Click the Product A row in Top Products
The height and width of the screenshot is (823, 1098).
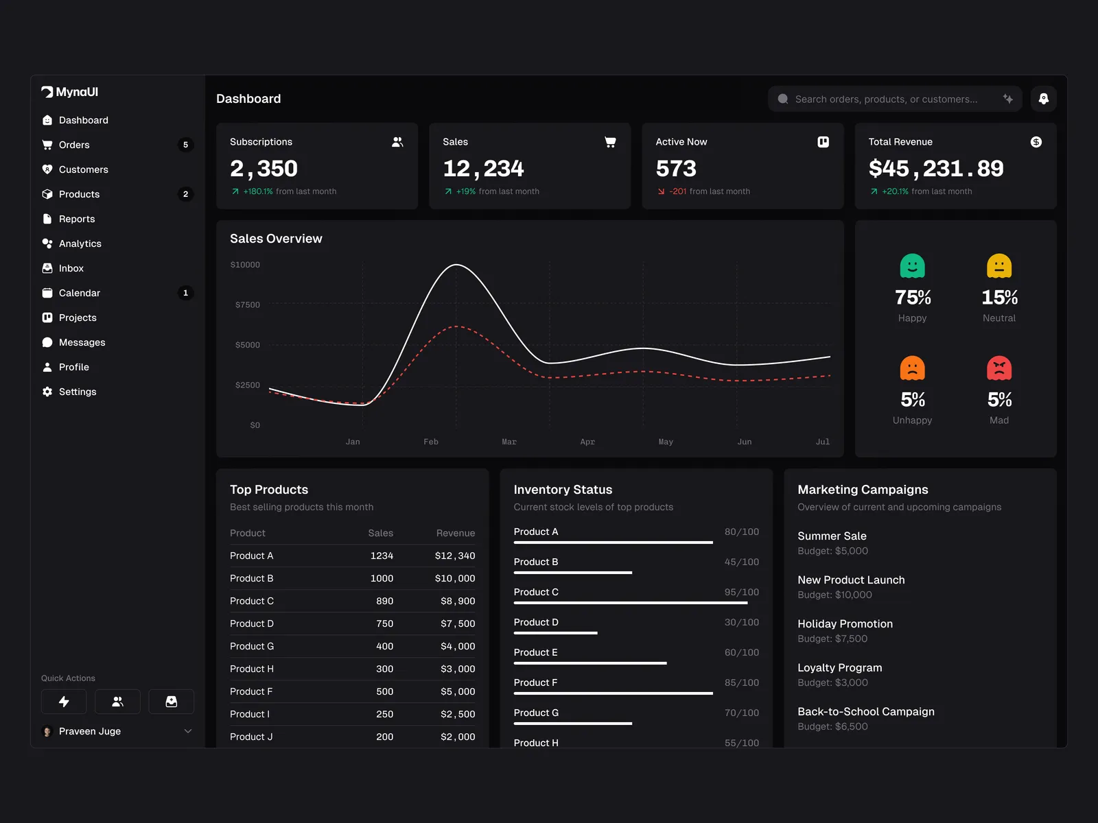tap(352, 556)
